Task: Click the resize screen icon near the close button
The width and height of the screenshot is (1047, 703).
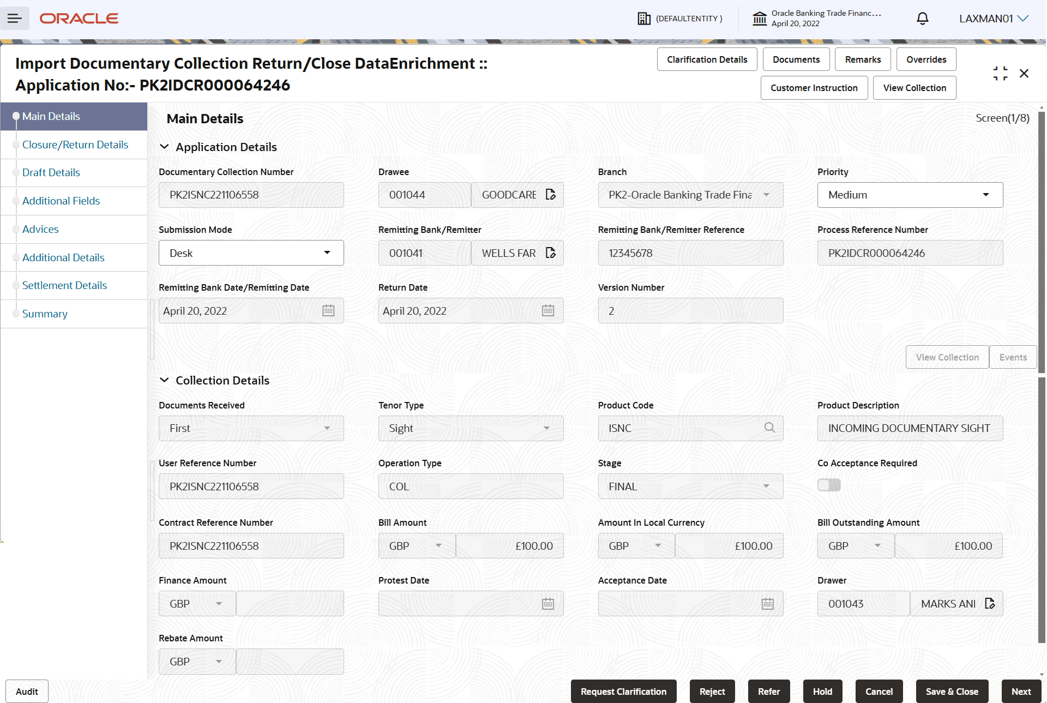Action: click(x=1000, y=73)
